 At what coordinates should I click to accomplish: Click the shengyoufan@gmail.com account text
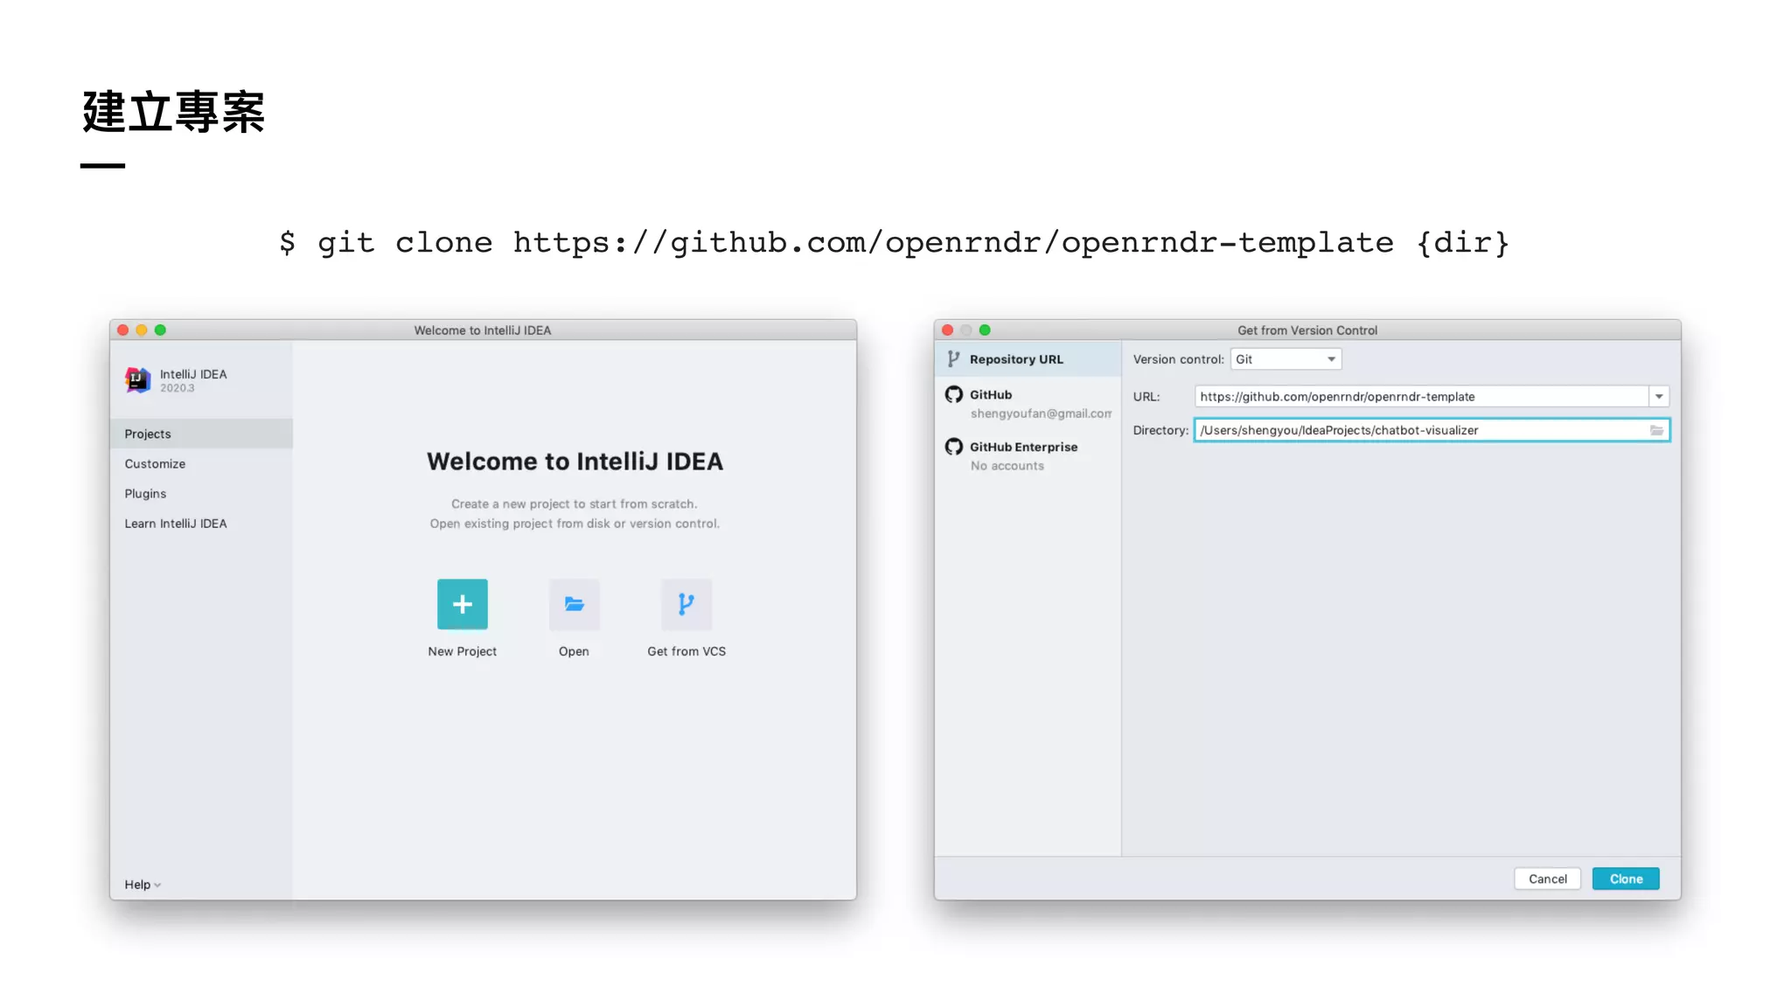point(1041,413)
